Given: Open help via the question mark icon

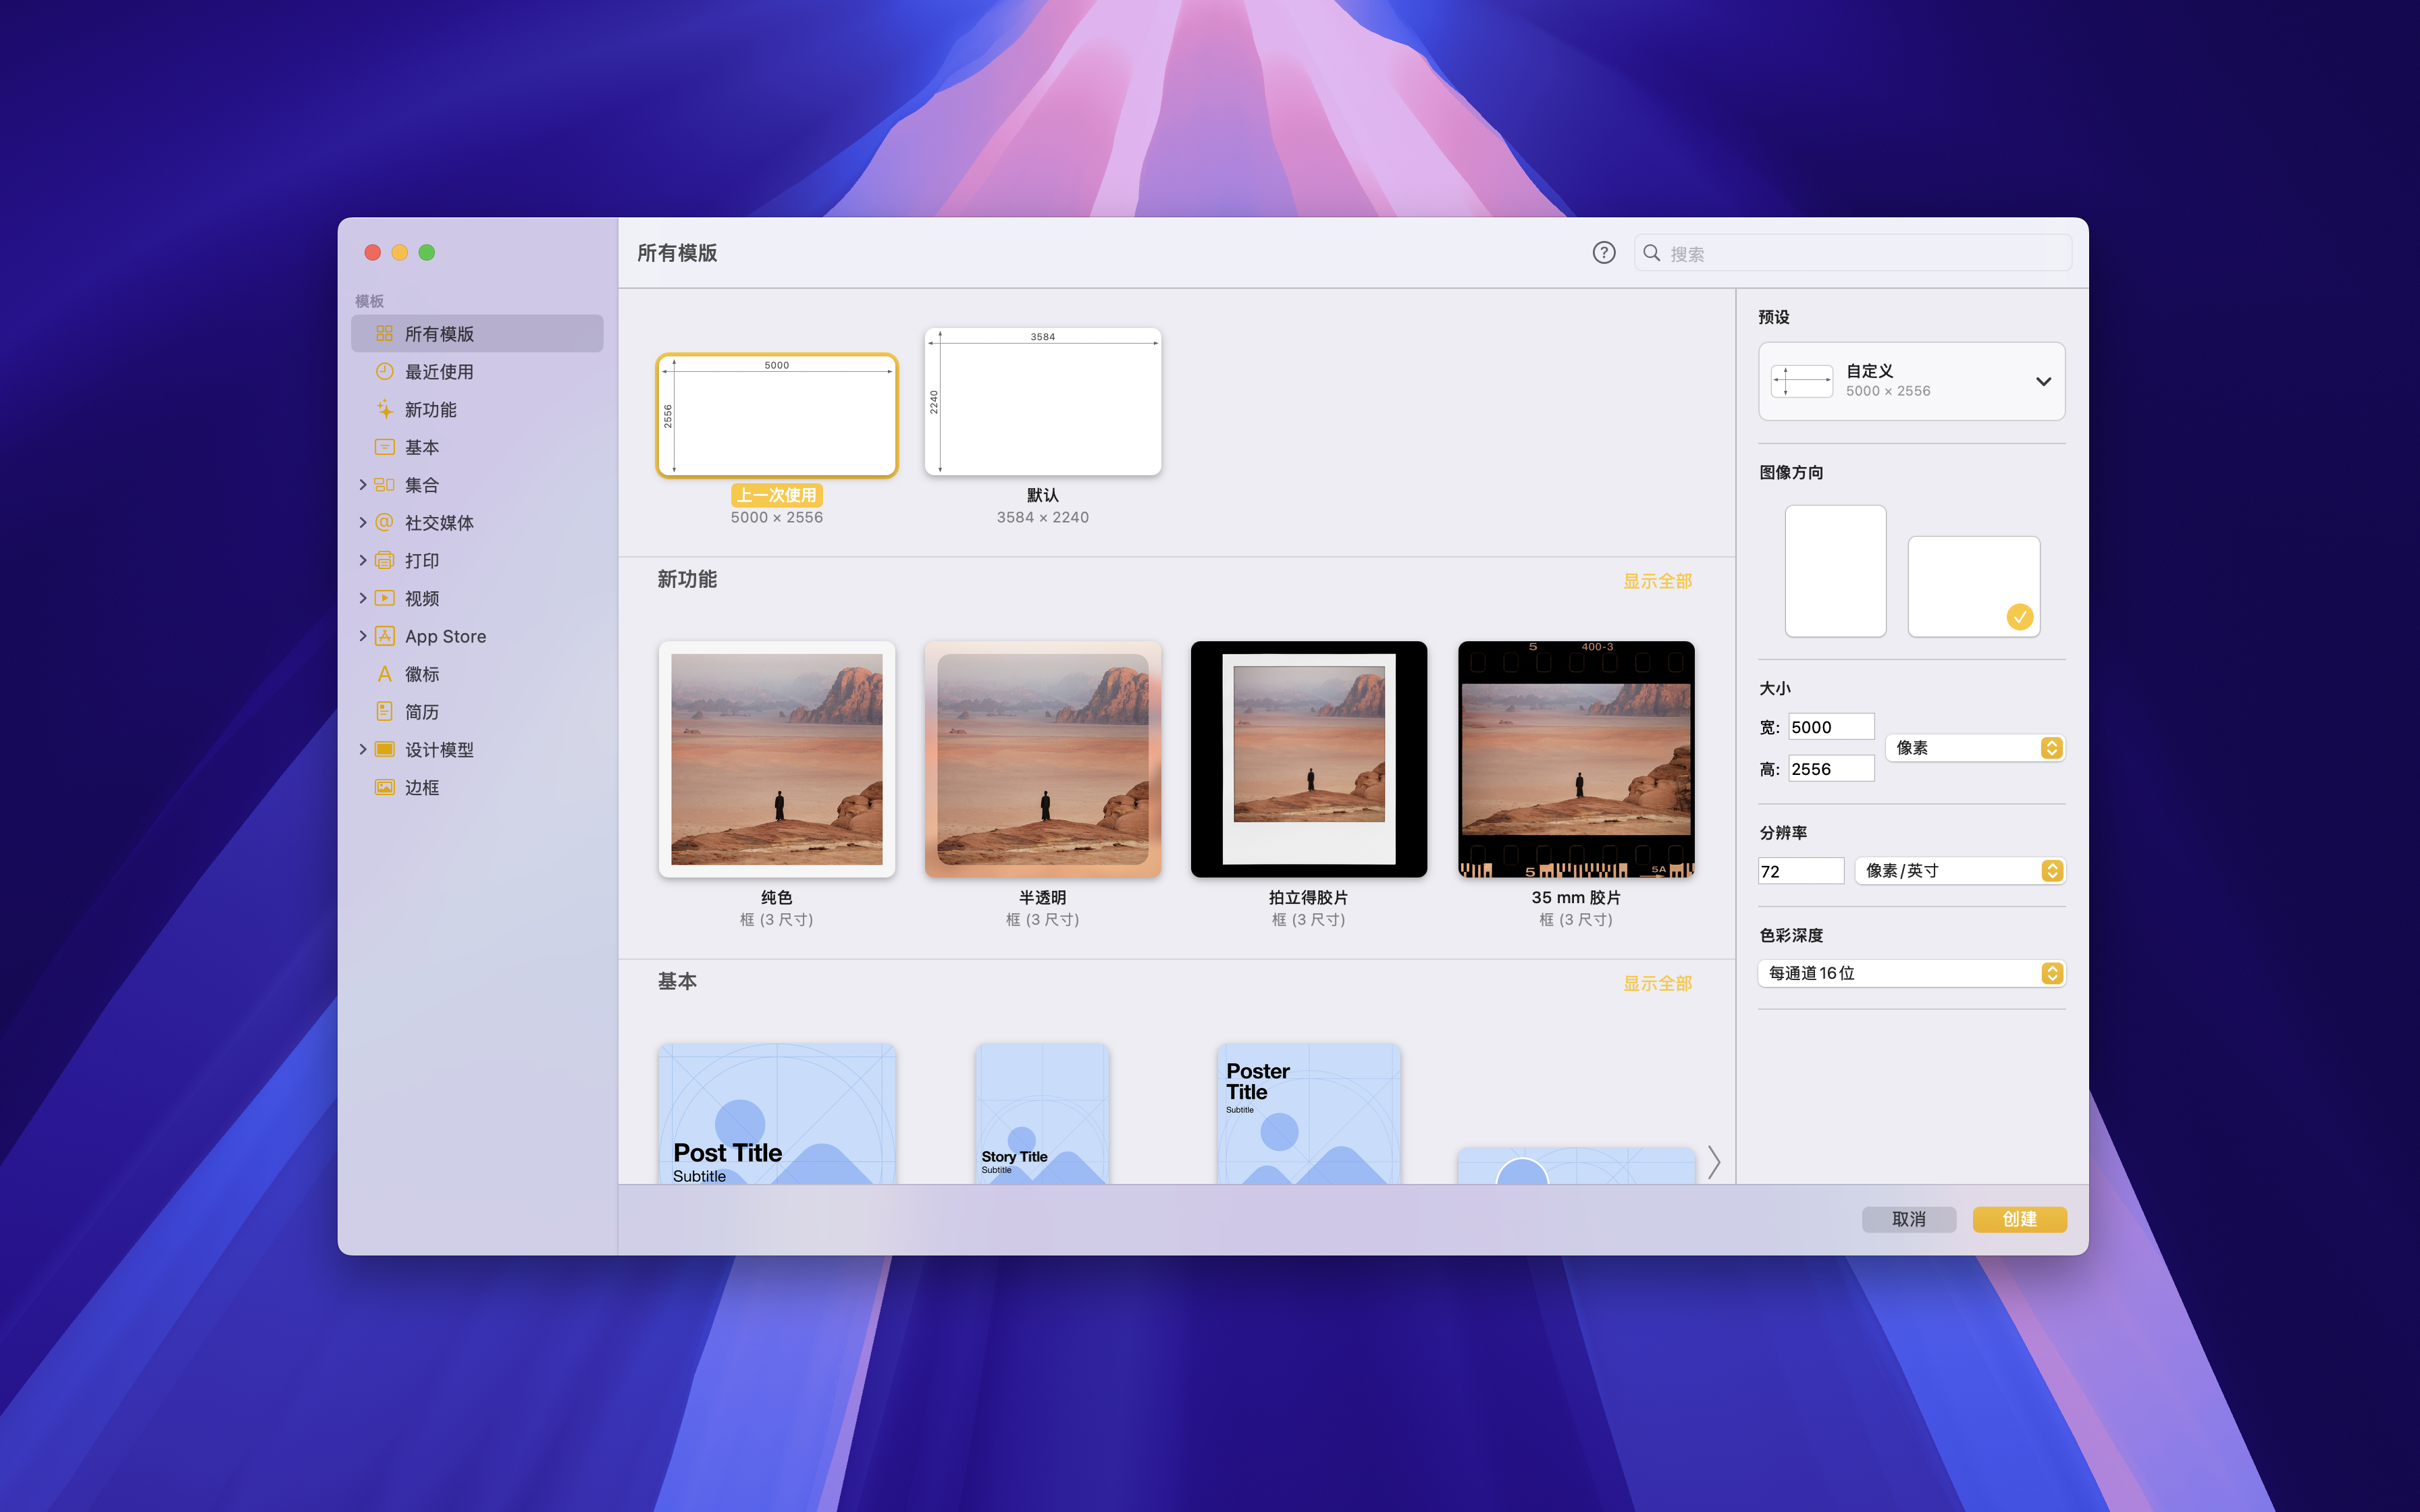Looking at the screenshot, I should 1603,253.
